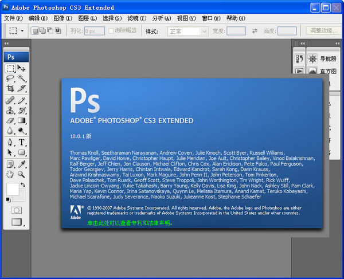344x279 pixels.
Task: Open the Navigator (导航器) panel icon
Action: click(313, 58)
